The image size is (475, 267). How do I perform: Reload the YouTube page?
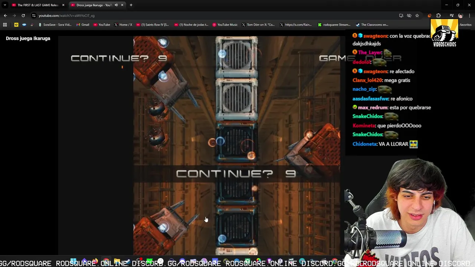pos(23,16)
